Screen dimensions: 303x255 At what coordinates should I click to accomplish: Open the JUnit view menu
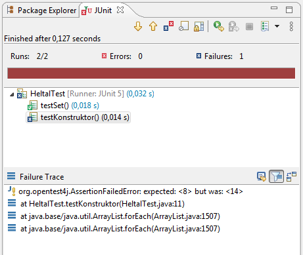tap(291, 26)
